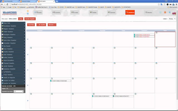Image resolution: width=178 pixels, height=111 pixels.
Task: Click the light-blue icon in top-right header
Action: point(160,12)
